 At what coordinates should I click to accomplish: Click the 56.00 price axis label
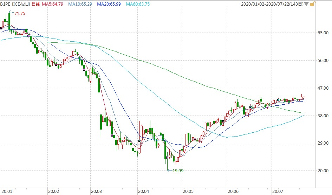pyautogui.click(x=323, y=60)
